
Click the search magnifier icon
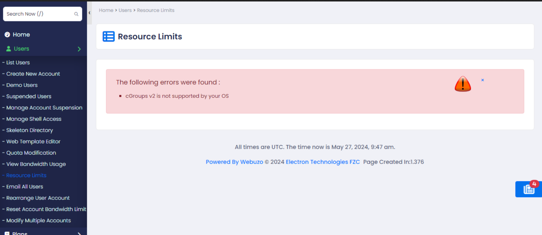(76, 14)
